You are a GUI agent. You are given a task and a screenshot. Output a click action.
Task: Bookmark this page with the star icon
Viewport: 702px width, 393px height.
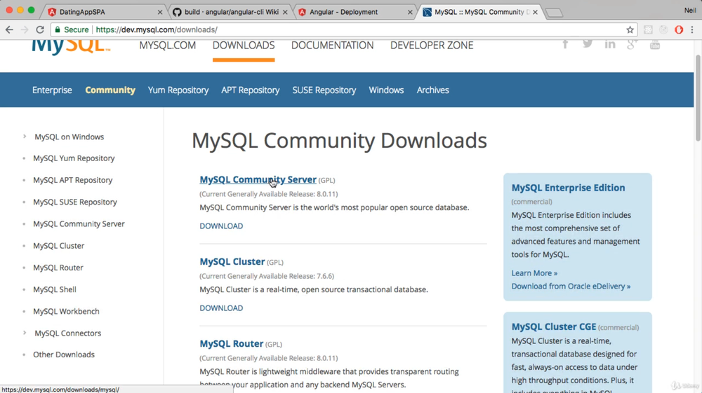pos(630,30)
